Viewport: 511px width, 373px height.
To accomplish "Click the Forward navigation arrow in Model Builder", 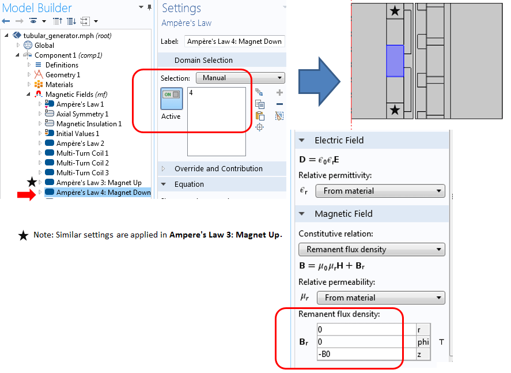I will [19, 21].
